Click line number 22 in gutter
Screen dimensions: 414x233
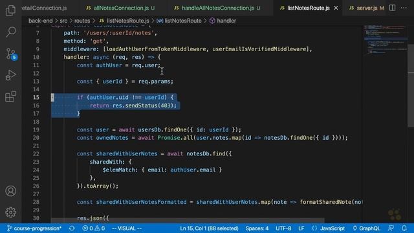tap(36, 154)
